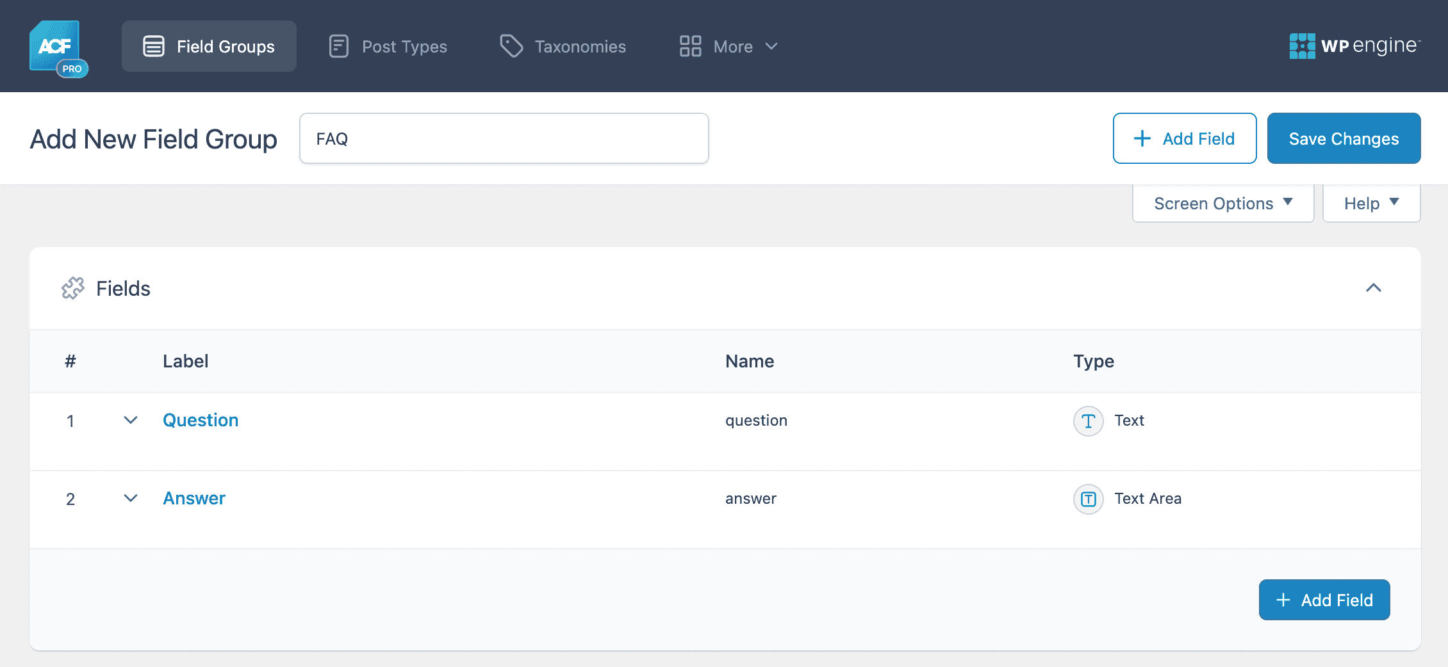This screenshot has width=1448, height=667.
Task: Open the Field Groups tab
Action: tap(209, 46)
